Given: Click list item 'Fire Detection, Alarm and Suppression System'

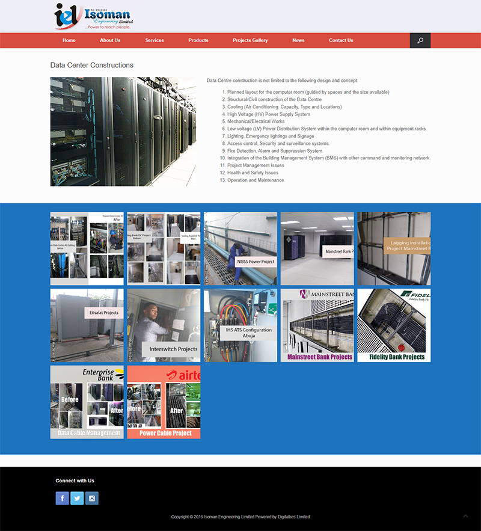Looking at the screenshot, I should click(275, 151).
